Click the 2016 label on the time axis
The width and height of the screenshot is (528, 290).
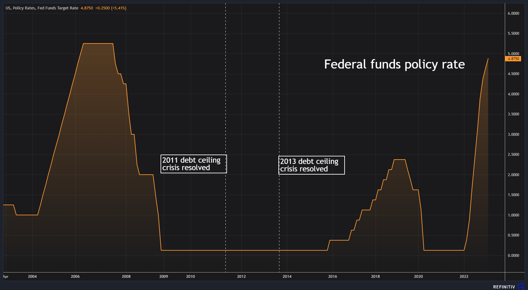click(332, 277)
